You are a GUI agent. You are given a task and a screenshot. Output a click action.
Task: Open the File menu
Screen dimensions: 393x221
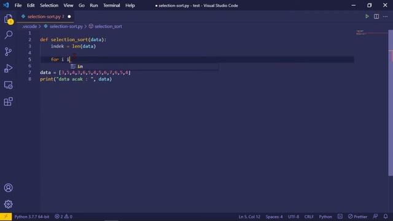(x=18, y=6)
